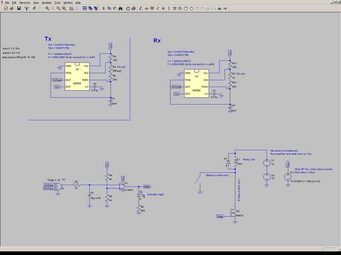Run the simulation using the running man icon

33,8
